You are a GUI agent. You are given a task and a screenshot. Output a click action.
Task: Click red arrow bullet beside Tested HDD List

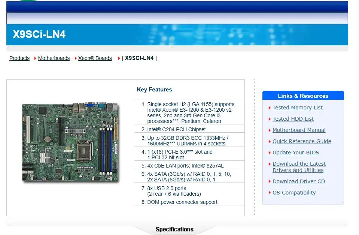[270, 119]
